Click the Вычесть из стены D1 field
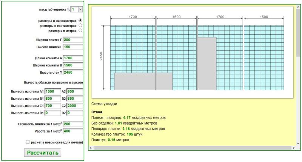This screenshot has width=302, height=162. click(52, 113)
